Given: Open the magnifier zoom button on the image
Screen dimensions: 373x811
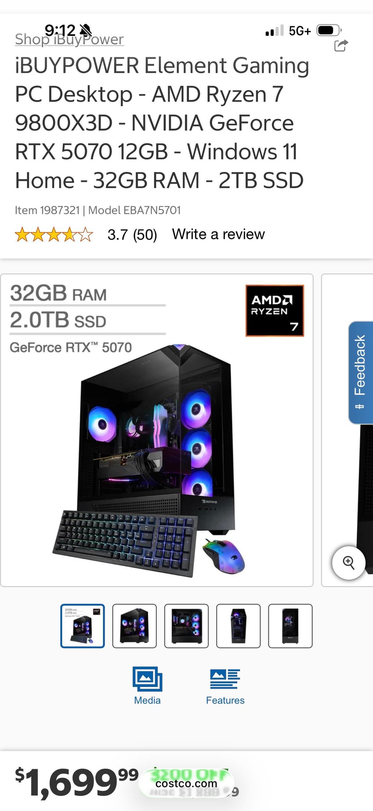Looking at the screenshot, I should coord(348,563).
